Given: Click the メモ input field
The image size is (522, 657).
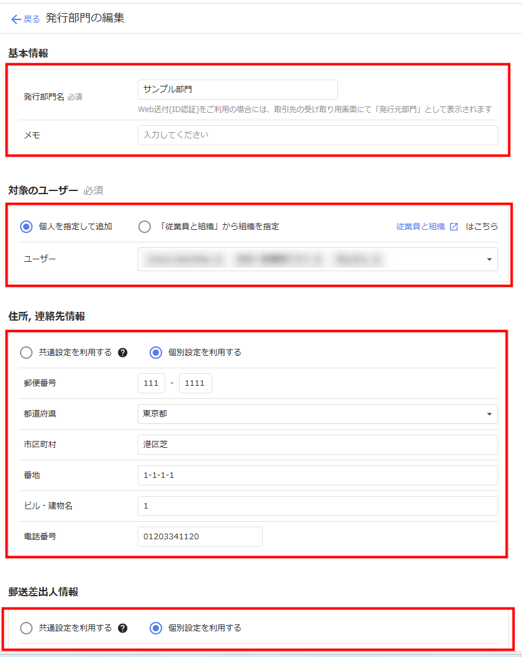Looking at the screenshot, I should pyautogui.click(x=317, y=135).
